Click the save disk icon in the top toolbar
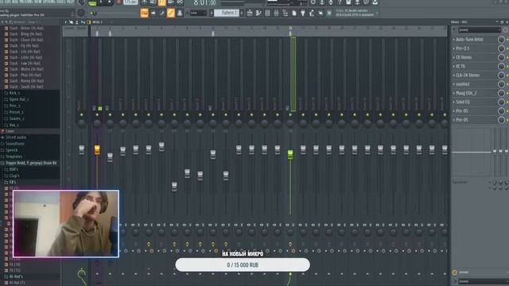Viewport: 509px width, 286px height. [348, 2]
